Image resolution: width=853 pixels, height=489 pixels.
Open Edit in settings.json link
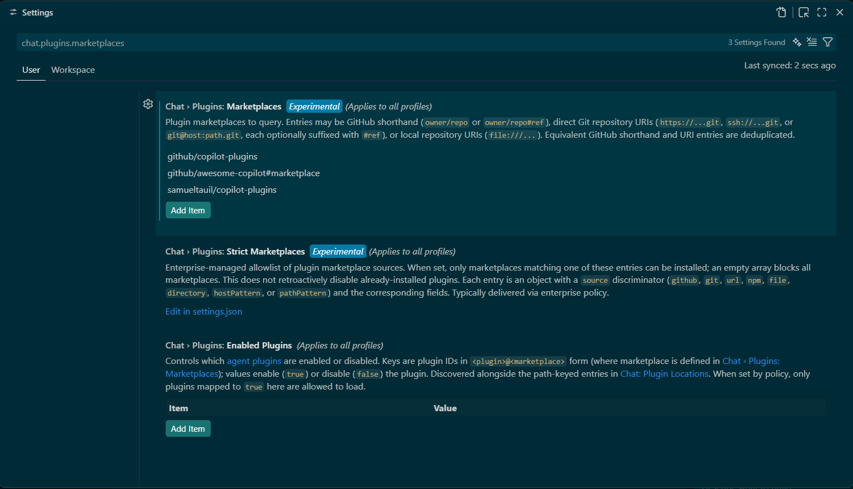(x=204, y=312)
